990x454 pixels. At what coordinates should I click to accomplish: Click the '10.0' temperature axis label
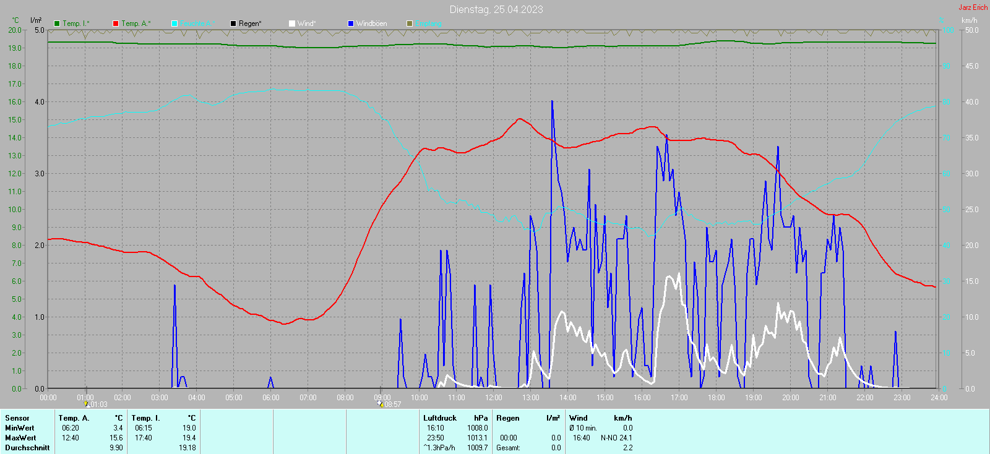click(15, 210)
